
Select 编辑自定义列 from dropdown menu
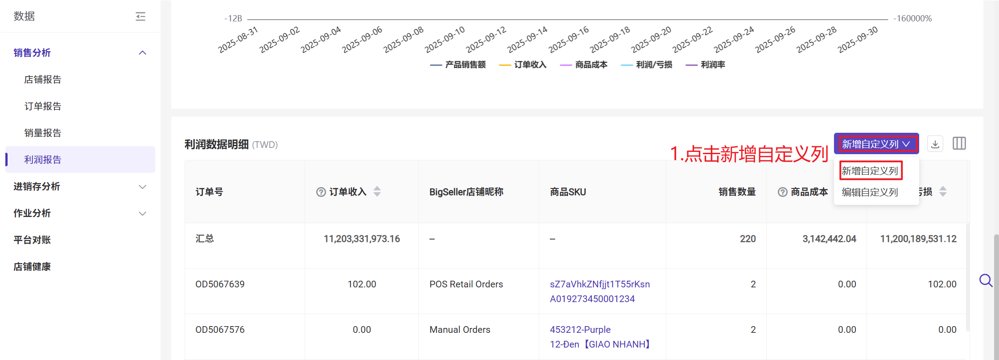[x=870, y=192]
